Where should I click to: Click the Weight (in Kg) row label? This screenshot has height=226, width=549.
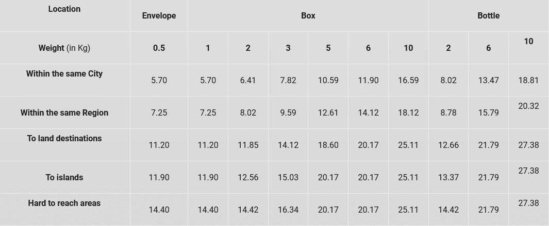[64, 48]
